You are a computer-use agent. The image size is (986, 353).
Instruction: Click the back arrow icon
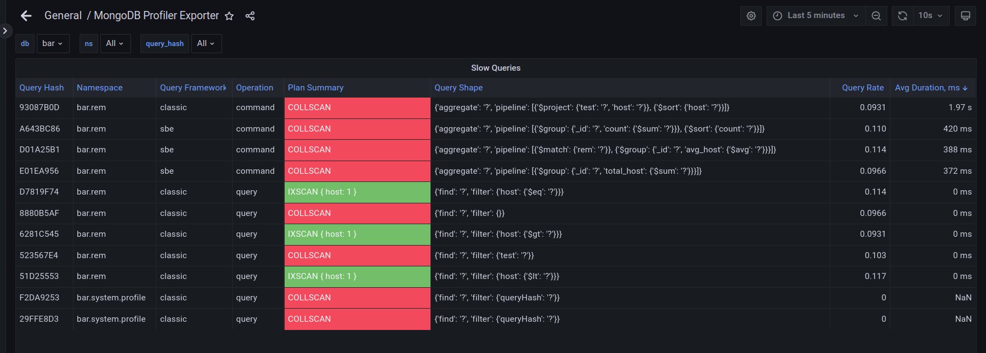click(x=26, y=16)
